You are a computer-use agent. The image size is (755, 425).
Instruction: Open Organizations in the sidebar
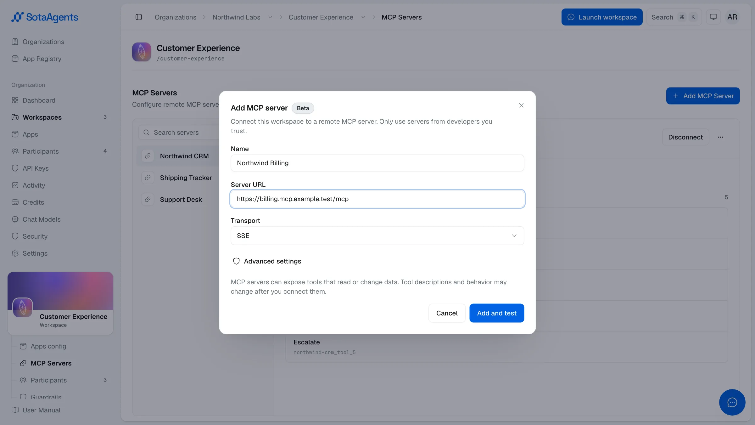[43, 42]
